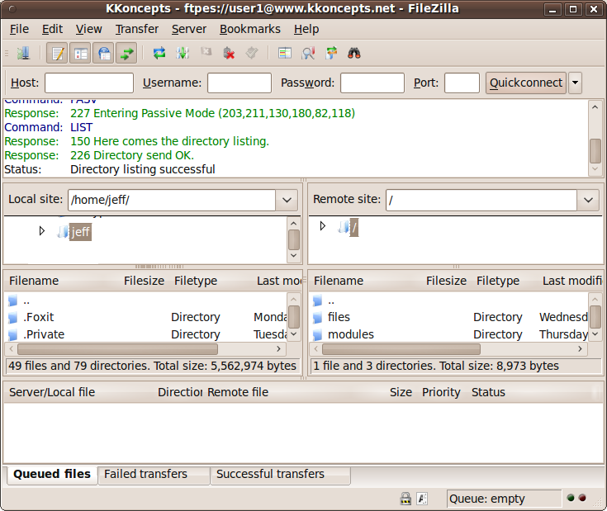Select remote root folder tree item
The image size is (607, 511).
[x=353, y=228]
